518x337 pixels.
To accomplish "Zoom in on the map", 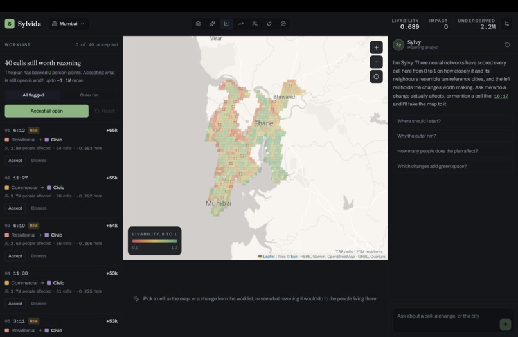I will tap(376, 48).
